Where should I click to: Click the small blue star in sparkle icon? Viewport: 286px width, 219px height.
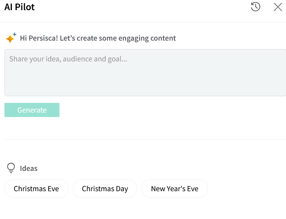[15, 34]
